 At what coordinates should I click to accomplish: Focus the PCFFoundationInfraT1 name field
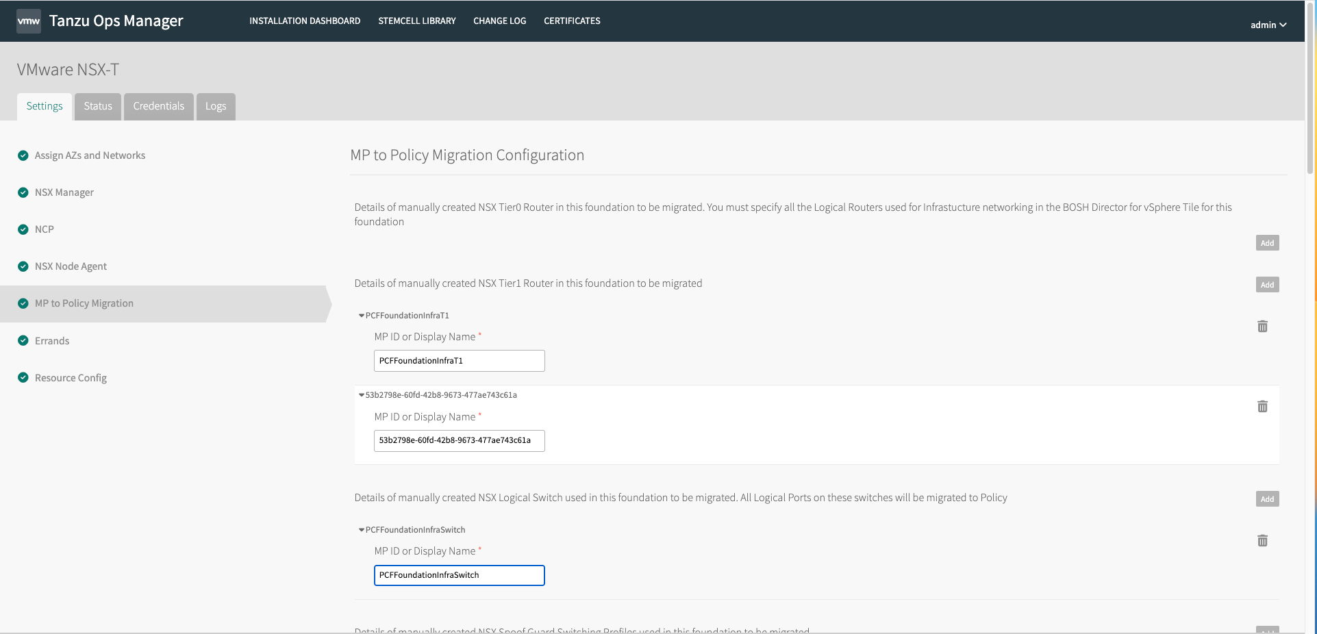coord(460,361)
